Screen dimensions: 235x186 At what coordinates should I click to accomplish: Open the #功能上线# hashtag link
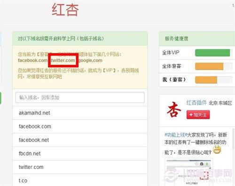(x=176, y=135)
